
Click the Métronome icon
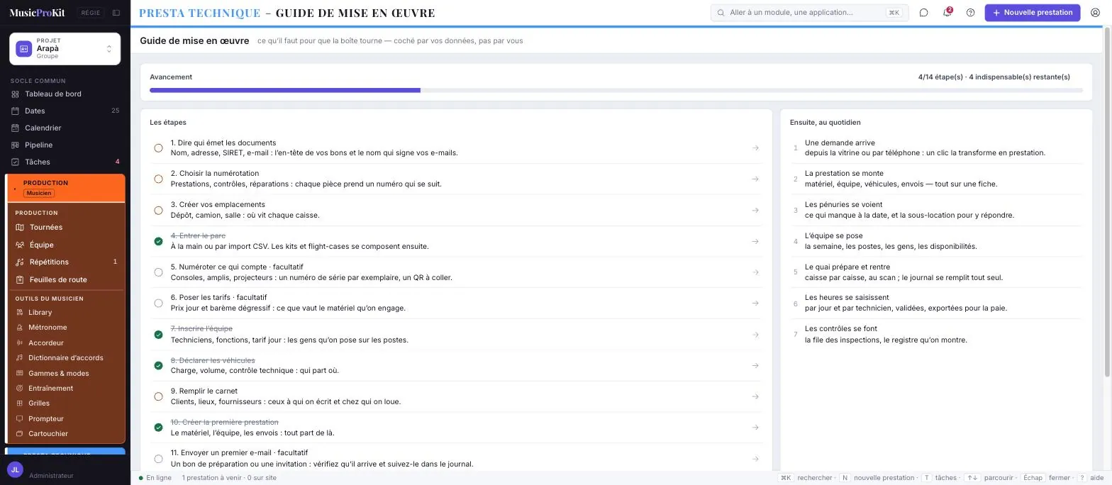pos(20,328)
